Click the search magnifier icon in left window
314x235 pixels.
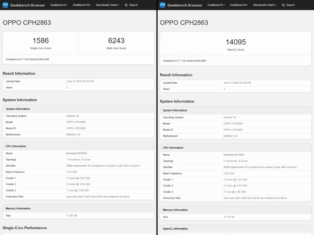coord(126,5)
